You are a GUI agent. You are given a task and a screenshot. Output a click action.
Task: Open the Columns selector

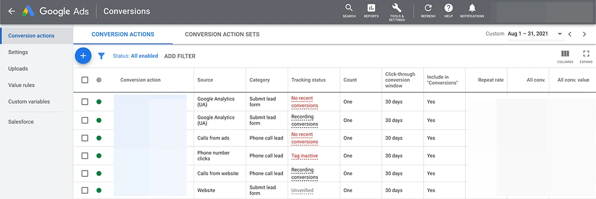click(x=565, y=56)
